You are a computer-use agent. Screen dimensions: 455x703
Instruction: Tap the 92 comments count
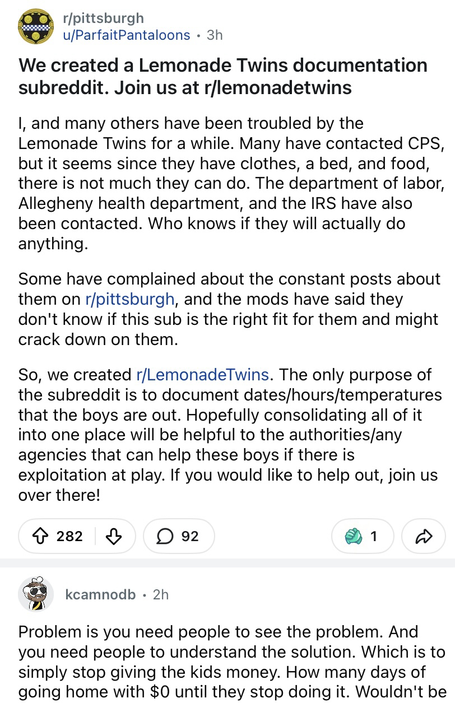tap(190, 536)
